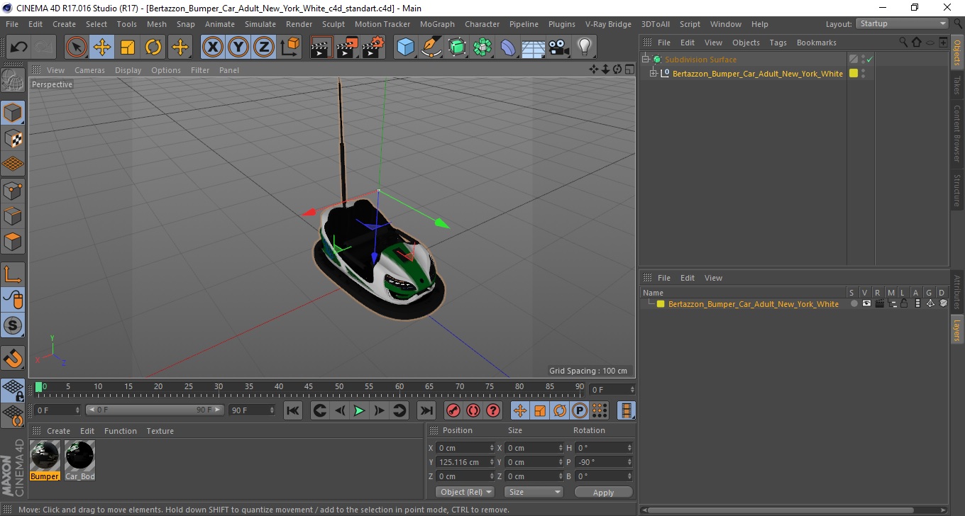Open the MoGraph menu
This screenshot has width=965, height=516.
tap(437, 24)
